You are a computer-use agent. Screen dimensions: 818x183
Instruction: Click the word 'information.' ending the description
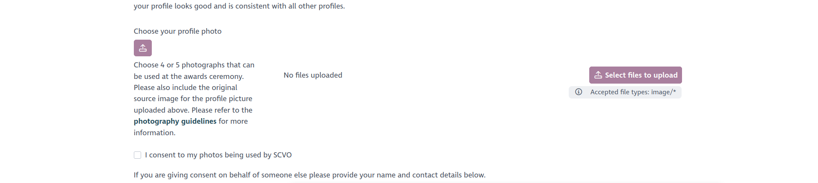[154, 133]
